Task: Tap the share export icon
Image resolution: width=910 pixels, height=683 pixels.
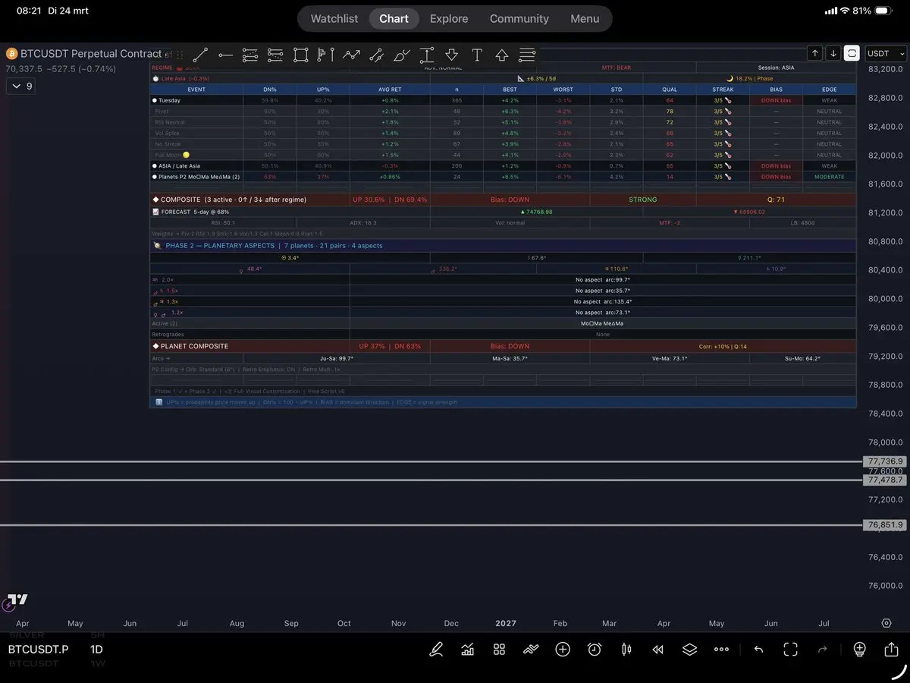Action: click(x=891, y=650)
